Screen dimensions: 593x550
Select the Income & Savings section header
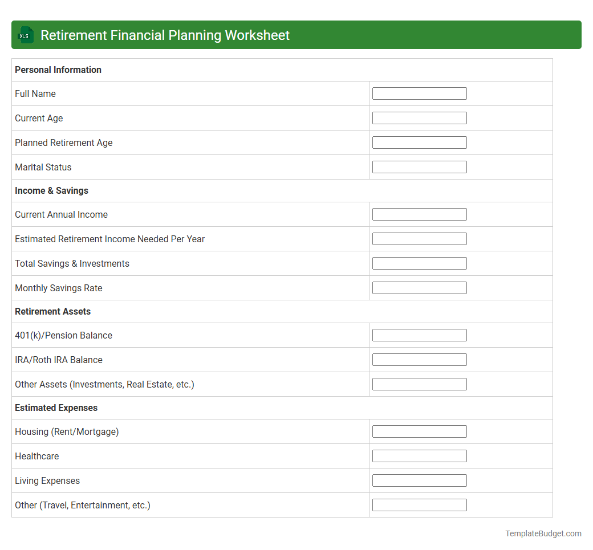click(51, 190)
